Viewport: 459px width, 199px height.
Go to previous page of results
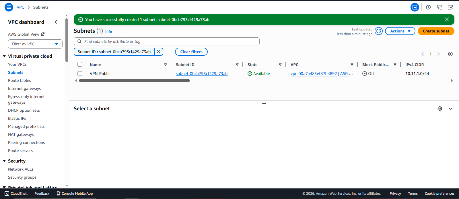point(423,54)
